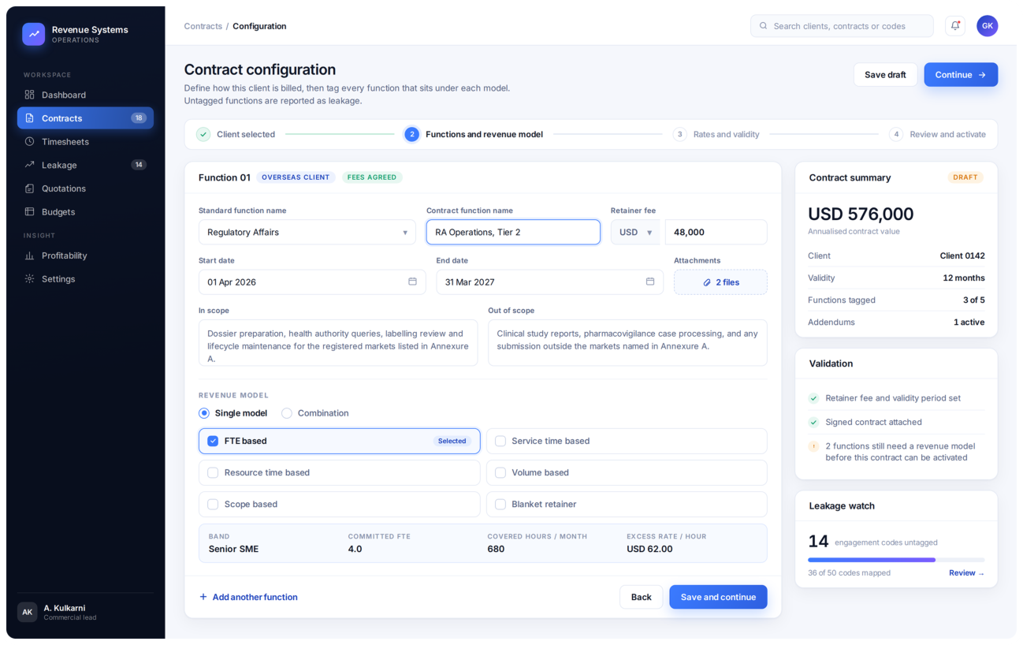Click the Timesheets clock icon

tap(29, 142)
